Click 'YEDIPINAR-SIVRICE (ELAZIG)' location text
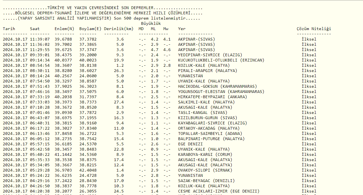The image size is (363, 195). coord(210,55)
